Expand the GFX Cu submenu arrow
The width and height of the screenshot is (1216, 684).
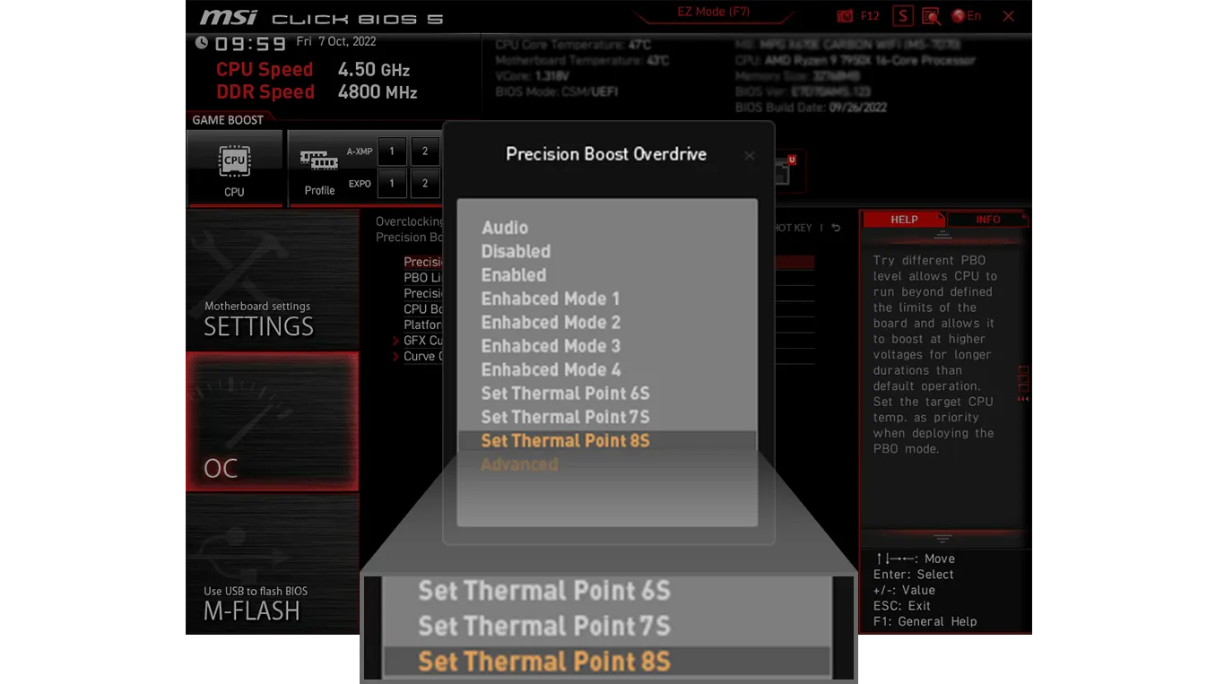pyautogui.click(x=395, y=341)
